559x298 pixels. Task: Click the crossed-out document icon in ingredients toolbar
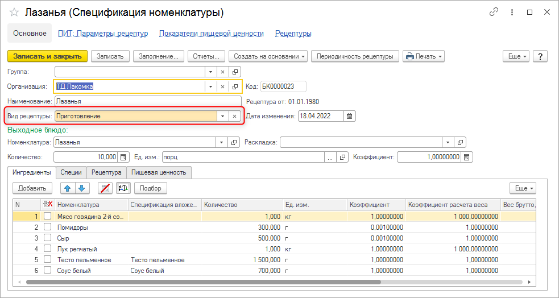click(104, 188)
